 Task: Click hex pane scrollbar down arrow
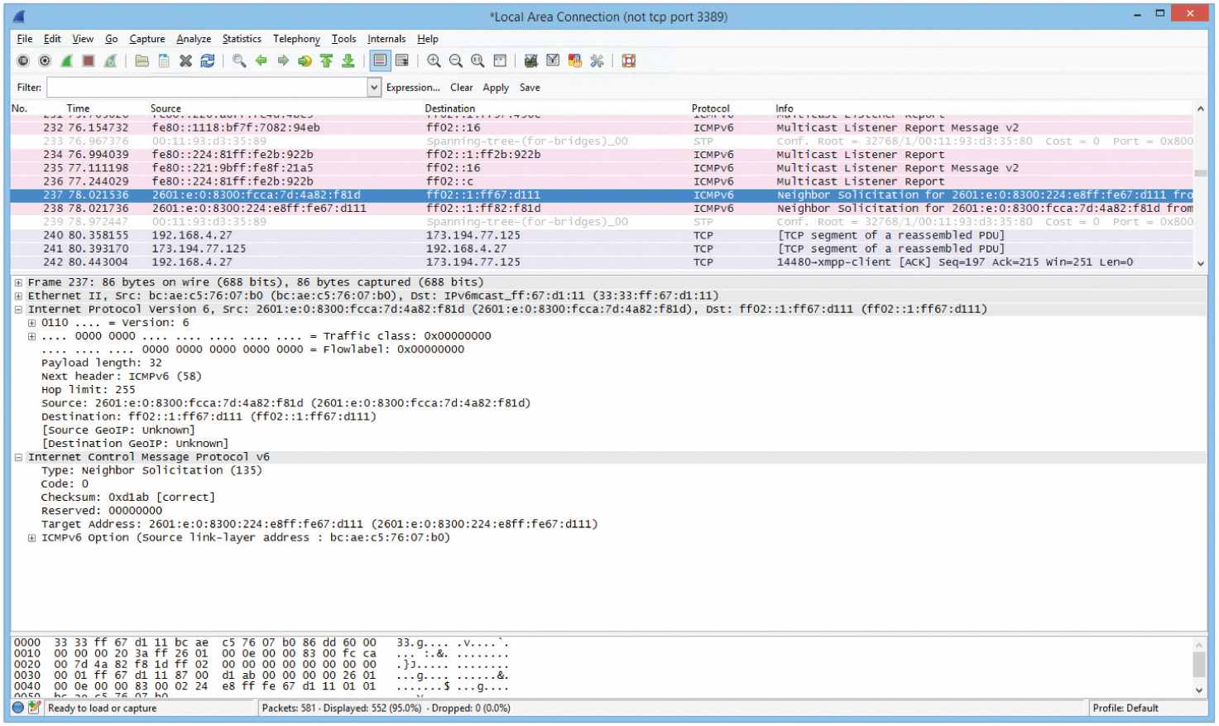[1200, 690]
